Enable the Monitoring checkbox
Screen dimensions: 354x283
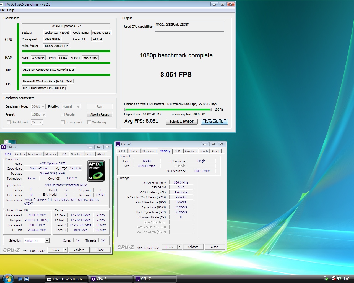pos(89,122)
